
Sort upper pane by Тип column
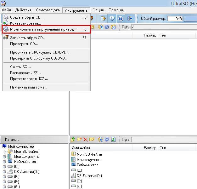(x=177, y=35)
